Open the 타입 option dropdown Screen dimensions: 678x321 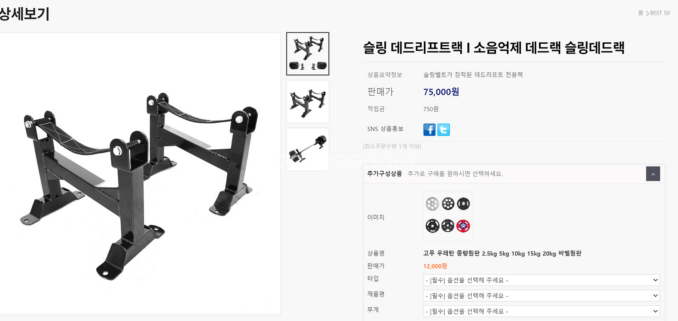click(x=541, y=280)
